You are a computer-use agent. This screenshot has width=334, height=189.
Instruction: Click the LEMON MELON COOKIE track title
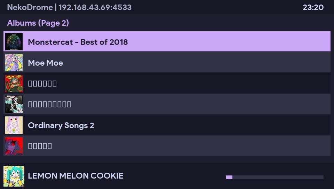(x=75, y=176)
